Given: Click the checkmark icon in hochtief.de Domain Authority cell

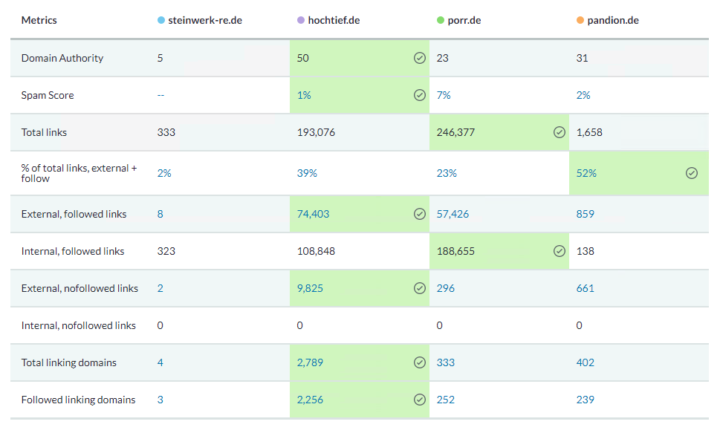Looking at the screenshot, I should pos(420,58).
